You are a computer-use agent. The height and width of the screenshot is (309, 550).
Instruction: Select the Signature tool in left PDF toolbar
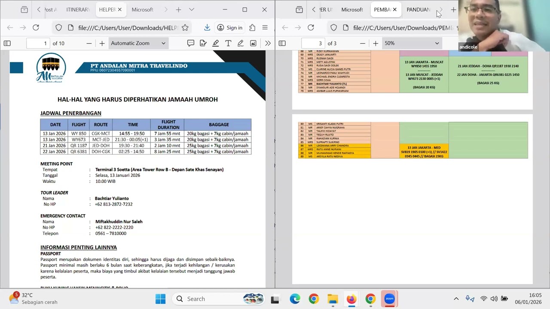coord(203,43)
